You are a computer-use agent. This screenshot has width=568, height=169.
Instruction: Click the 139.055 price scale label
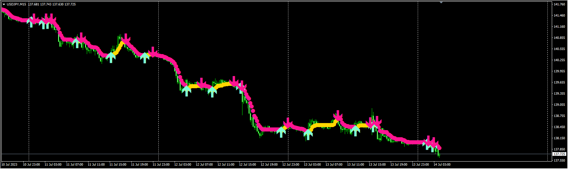tap(560, 105)
